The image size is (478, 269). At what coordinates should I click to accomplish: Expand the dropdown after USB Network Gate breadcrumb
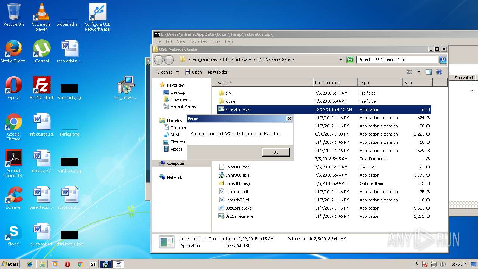click(294, 60)
